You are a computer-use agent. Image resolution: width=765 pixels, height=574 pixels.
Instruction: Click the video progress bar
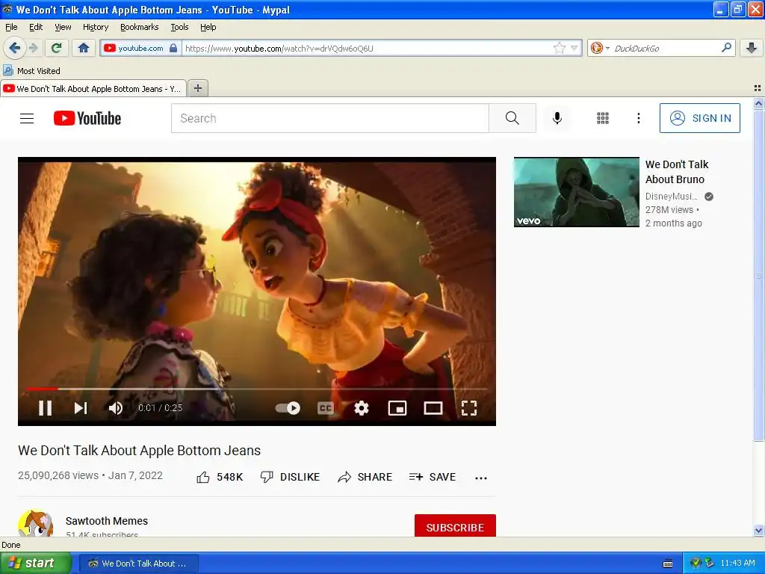pyautogui.click(x=257, y=389)
